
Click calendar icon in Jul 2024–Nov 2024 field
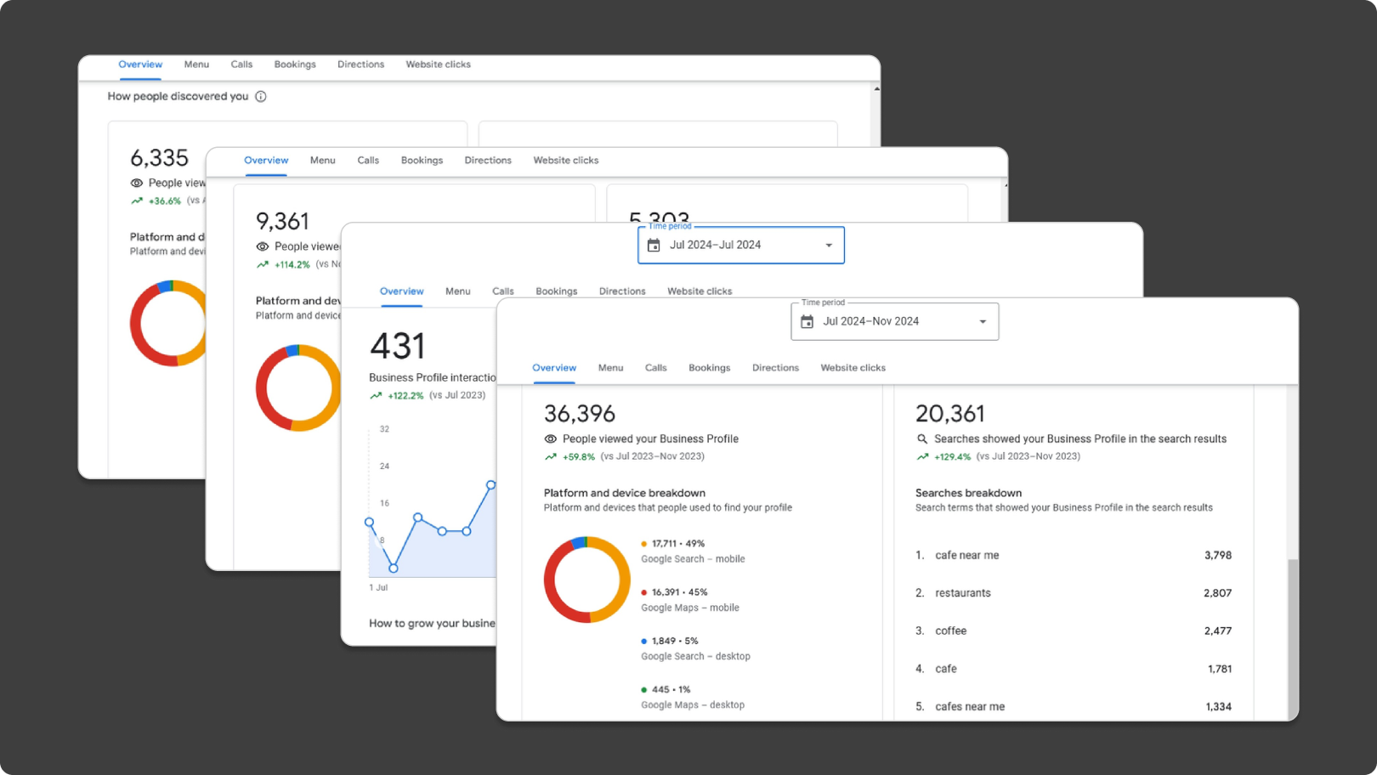pyautogui.click(x=807, y=322)
